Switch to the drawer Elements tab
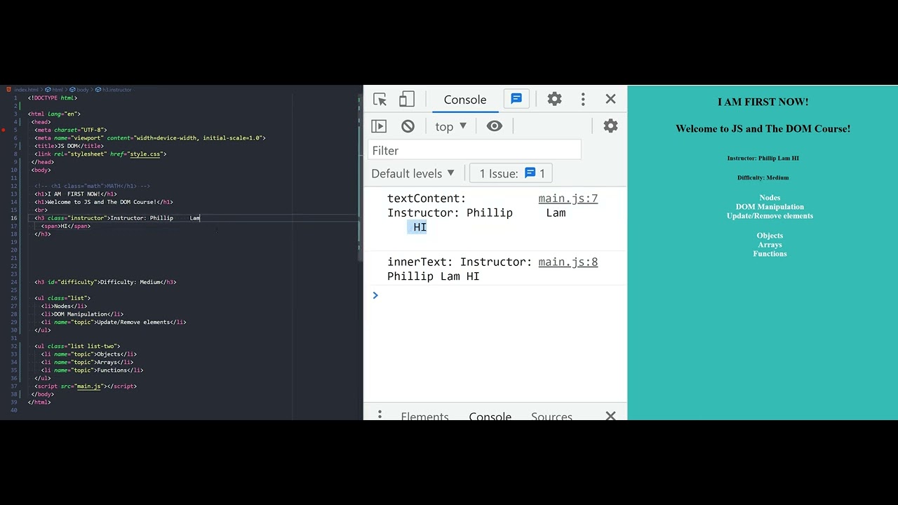The width and height of the screenshot is (898, 505). tap(424, 416)
